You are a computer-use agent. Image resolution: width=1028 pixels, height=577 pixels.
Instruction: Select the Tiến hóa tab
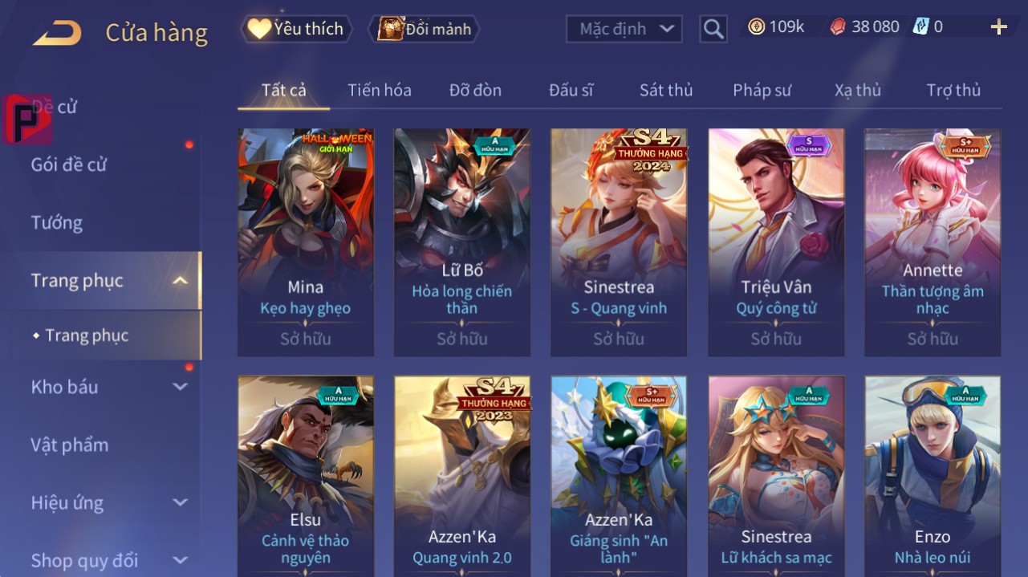click(380, 90)
